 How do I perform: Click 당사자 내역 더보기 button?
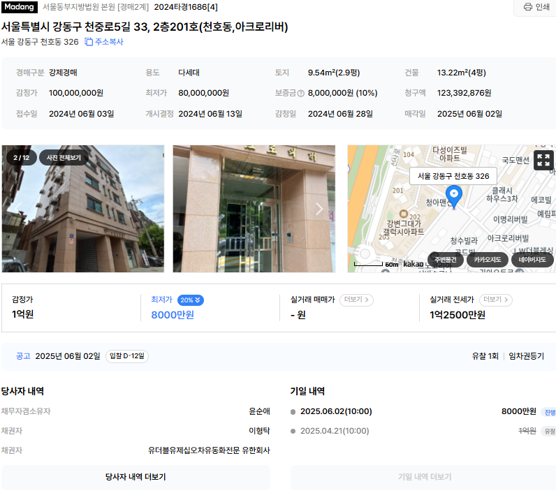tap(136, 477)
